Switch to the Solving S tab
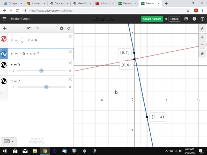 coord(104,3)
